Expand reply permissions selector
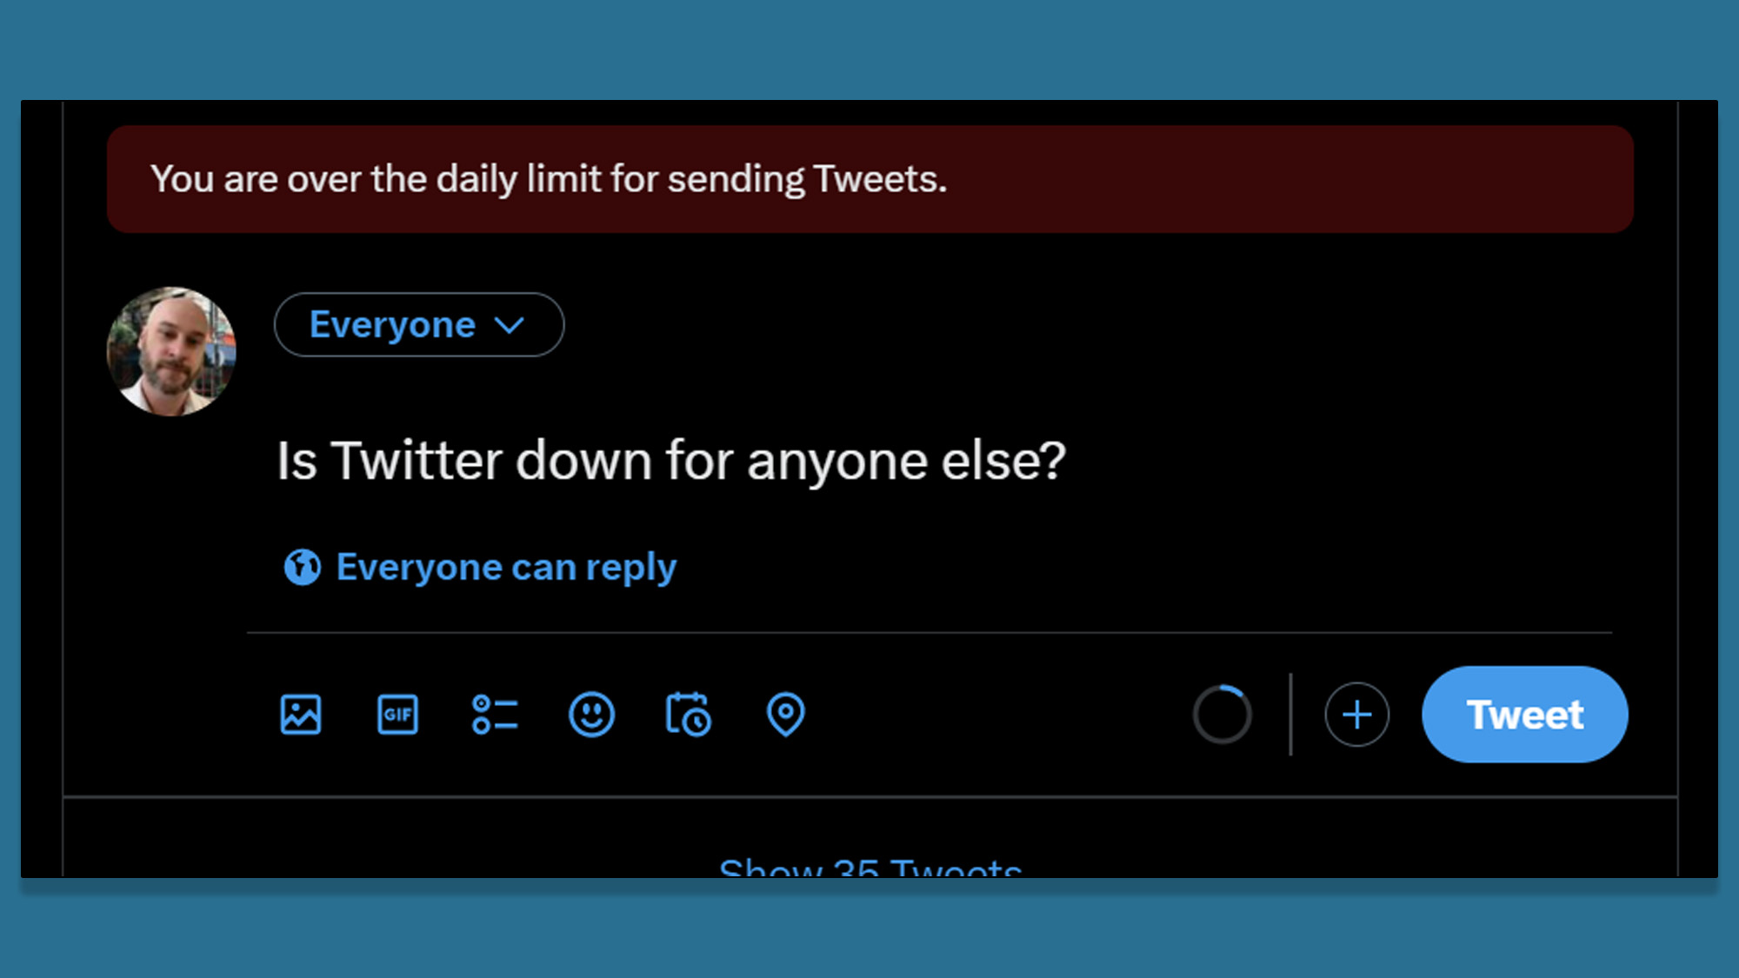Screen dimensions: 1739x978 pos(477,565)
